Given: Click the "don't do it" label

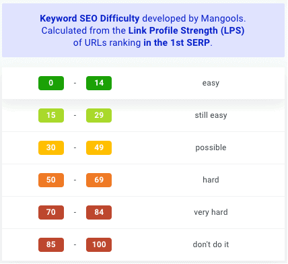Looking at the screenshot, I should [x=211, y=244].
